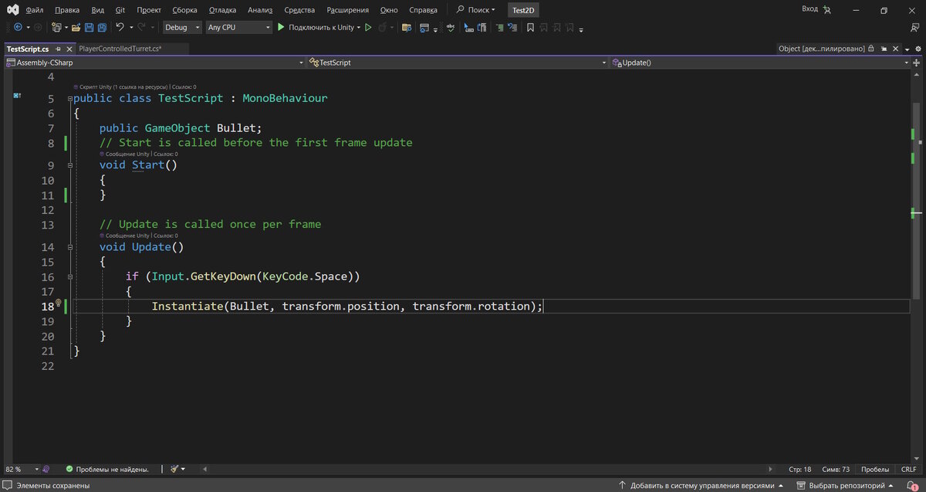Click the Redo arrow icon
926x492 pixels.
click(x=142, y=27)
